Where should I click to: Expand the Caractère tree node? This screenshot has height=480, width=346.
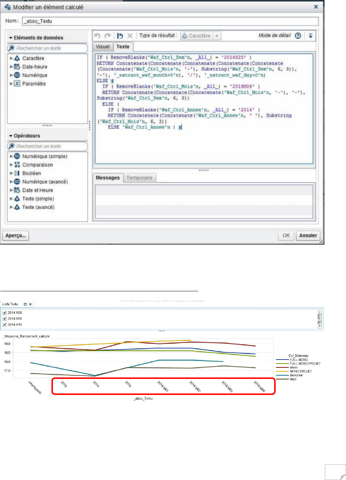[11, 58]
